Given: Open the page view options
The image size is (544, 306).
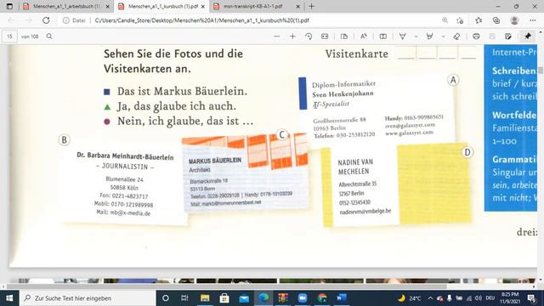Looking at the screenshot, I should 344,37.
